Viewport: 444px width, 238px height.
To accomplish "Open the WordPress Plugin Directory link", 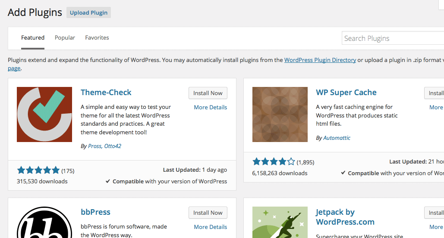I will coord(320,60).
